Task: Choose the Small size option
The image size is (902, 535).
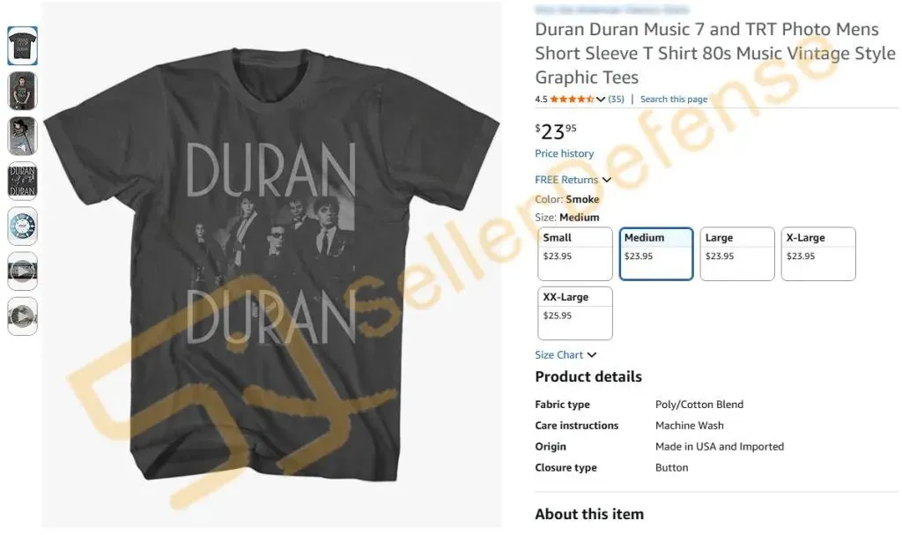Action: click(x=574, y=254)
